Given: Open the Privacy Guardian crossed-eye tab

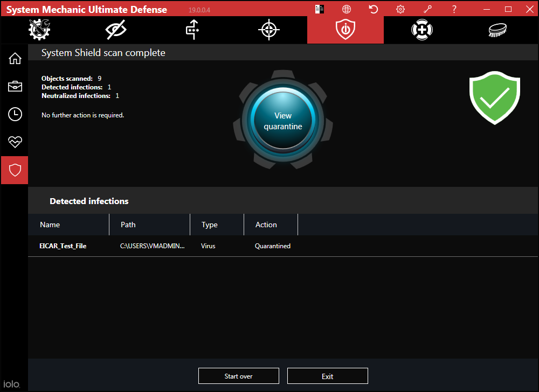Looking at the screenshot, I should pos(116,30).
